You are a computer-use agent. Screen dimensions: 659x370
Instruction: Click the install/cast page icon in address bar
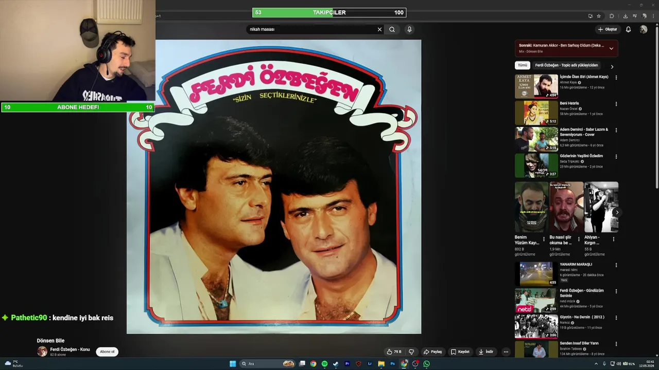[591, 16]
